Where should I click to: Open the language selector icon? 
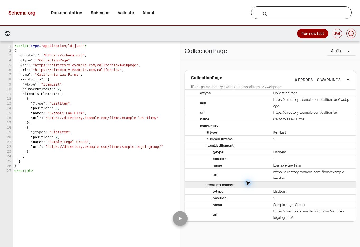pyautogui.click(x=337, y=34)
